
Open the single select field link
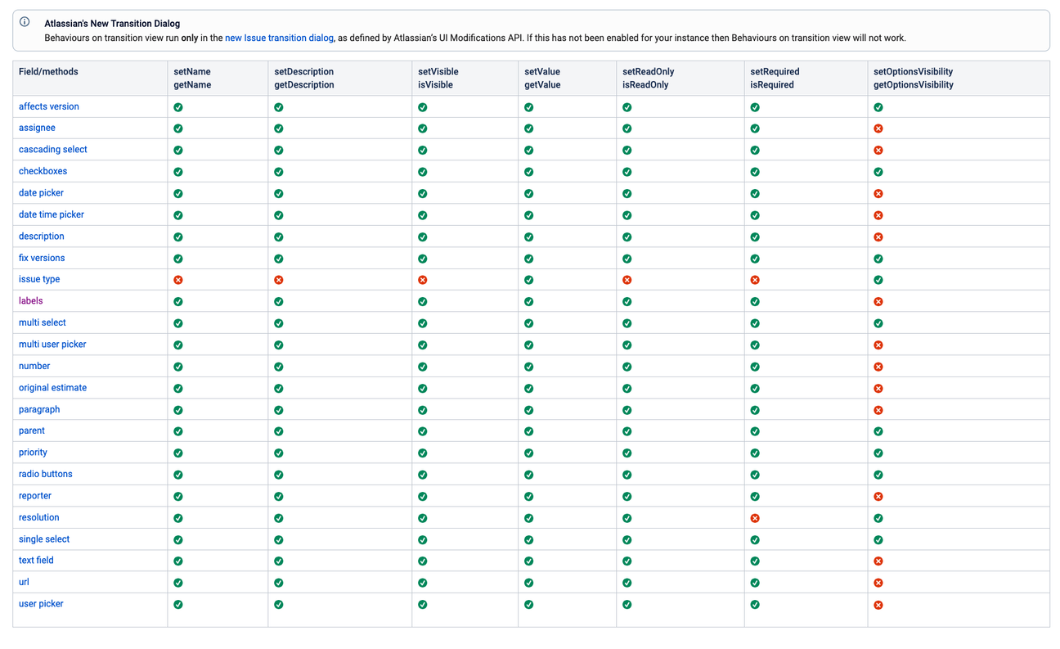point(43,539)
